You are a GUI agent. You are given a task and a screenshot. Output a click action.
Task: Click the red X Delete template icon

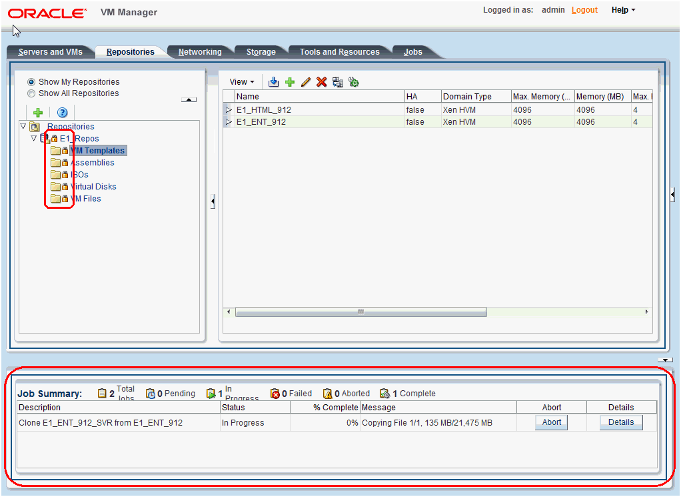[321, 82]
